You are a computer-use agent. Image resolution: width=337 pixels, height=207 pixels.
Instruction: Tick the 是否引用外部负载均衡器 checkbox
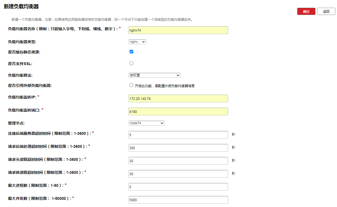(x=131, y=85)
